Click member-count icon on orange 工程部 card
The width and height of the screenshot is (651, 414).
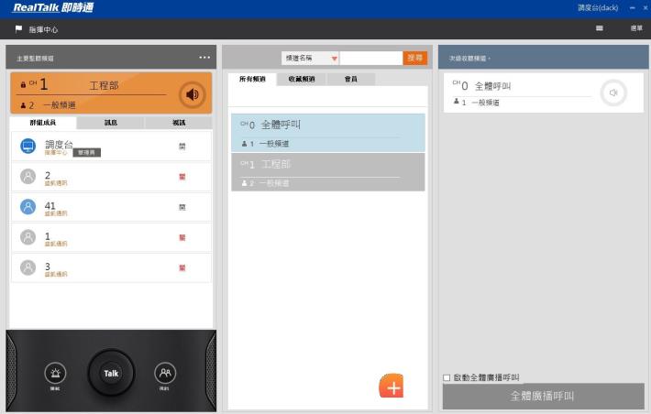coord(23,105)
